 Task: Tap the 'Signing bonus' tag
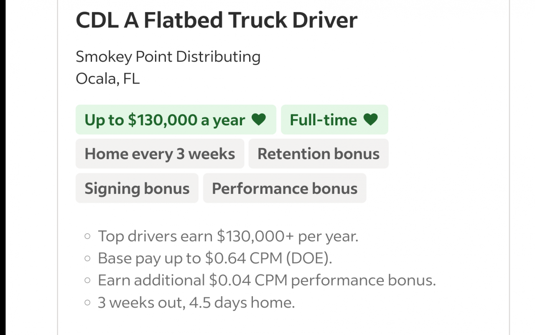pyautogui.click(x=137, y=188)
